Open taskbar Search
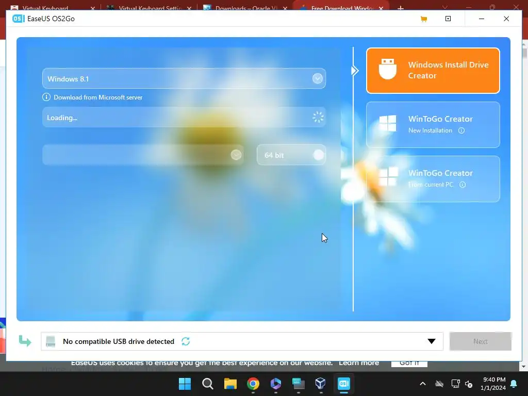This screenshot has width=528, height=396. click(x=207, y=384)
